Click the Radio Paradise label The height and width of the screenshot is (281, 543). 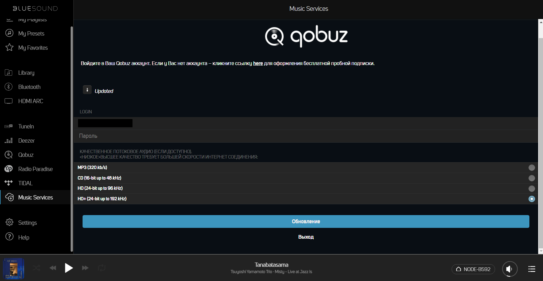click(x=35, y=169)
